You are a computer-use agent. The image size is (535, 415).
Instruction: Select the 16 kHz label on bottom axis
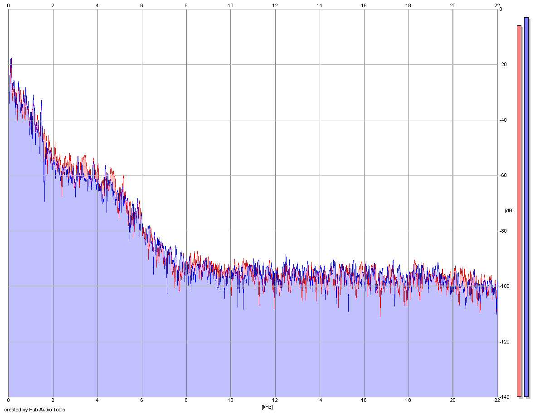tap(364, 401)
